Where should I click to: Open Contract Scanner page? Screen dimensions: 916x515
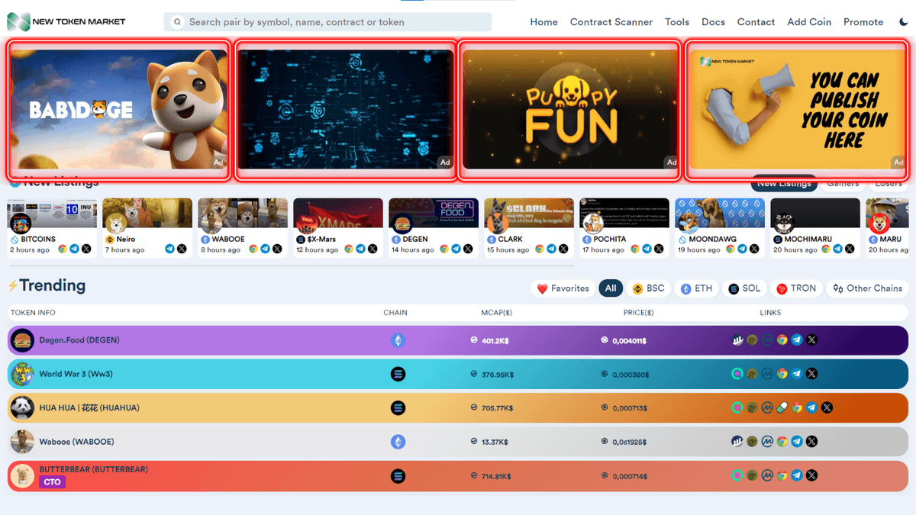coord(611,22)
